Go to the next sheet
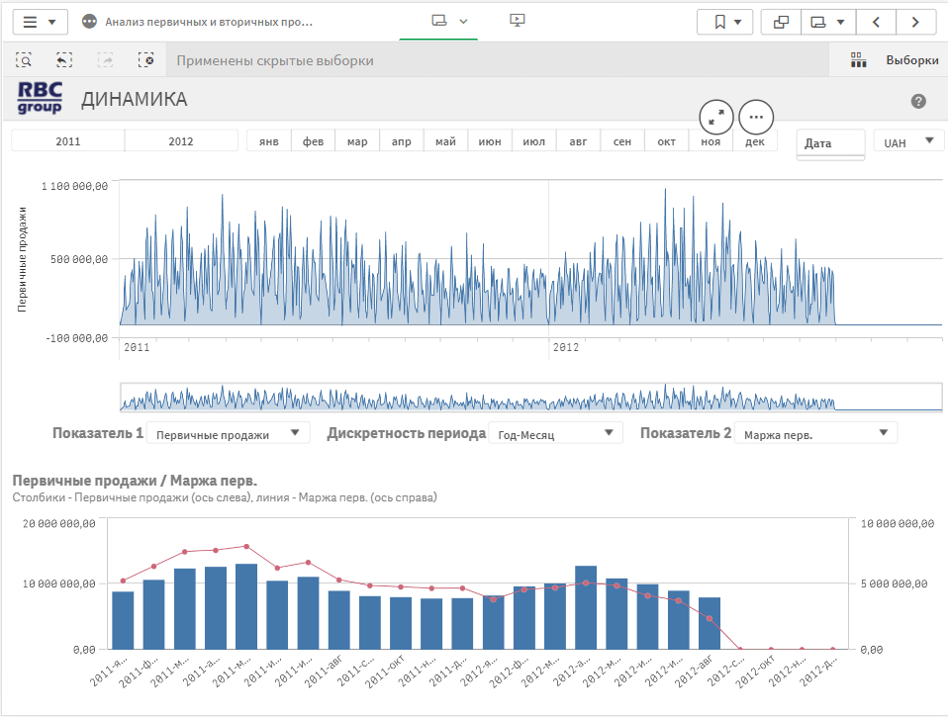 (916, 21)
